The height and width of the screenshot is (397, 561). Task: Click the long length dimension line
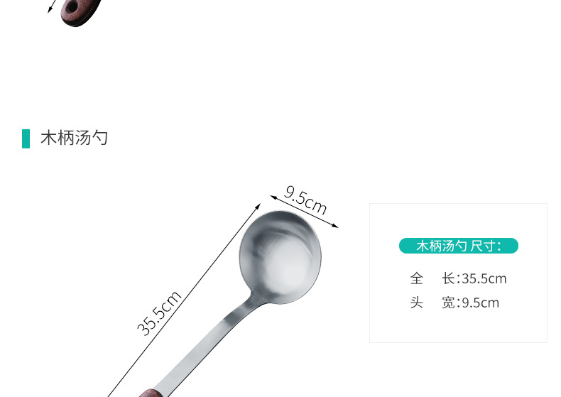tap(184, 300)
